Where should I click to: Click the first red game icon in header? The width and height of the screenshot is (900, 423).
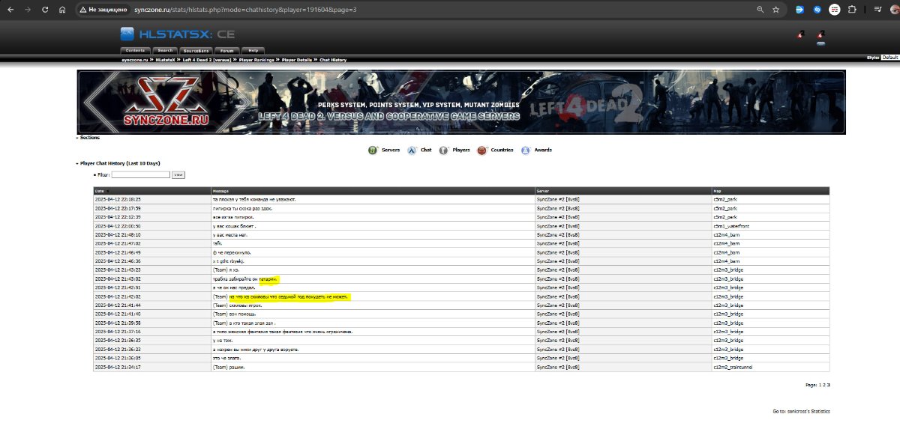pos(800,34)
